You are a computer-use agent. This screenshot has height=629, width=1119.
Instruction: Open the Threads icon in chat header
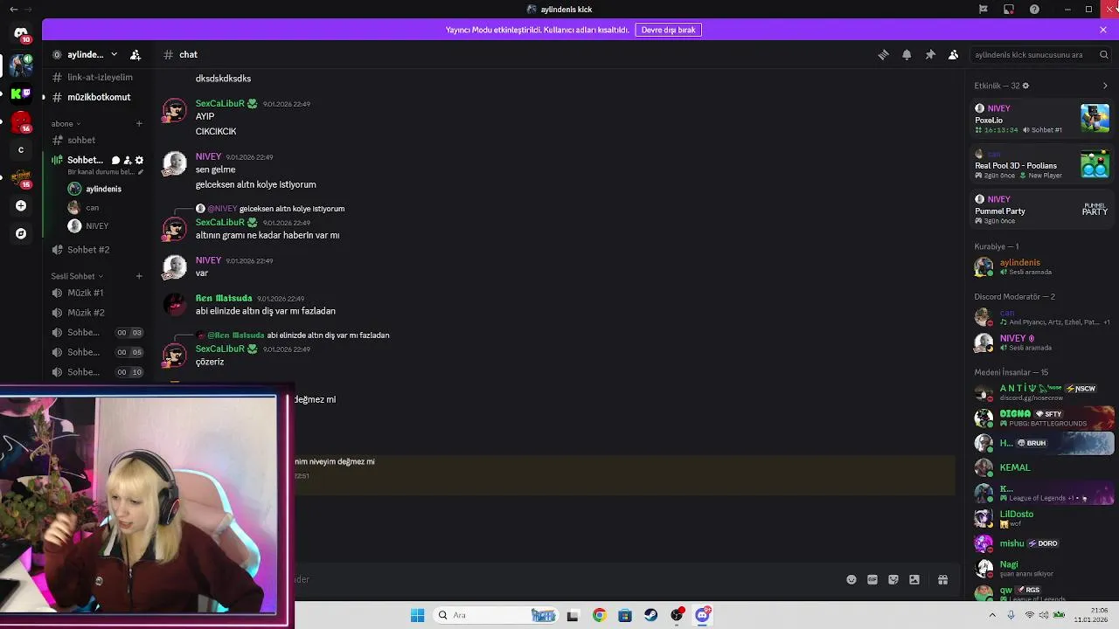click(883, 54)
